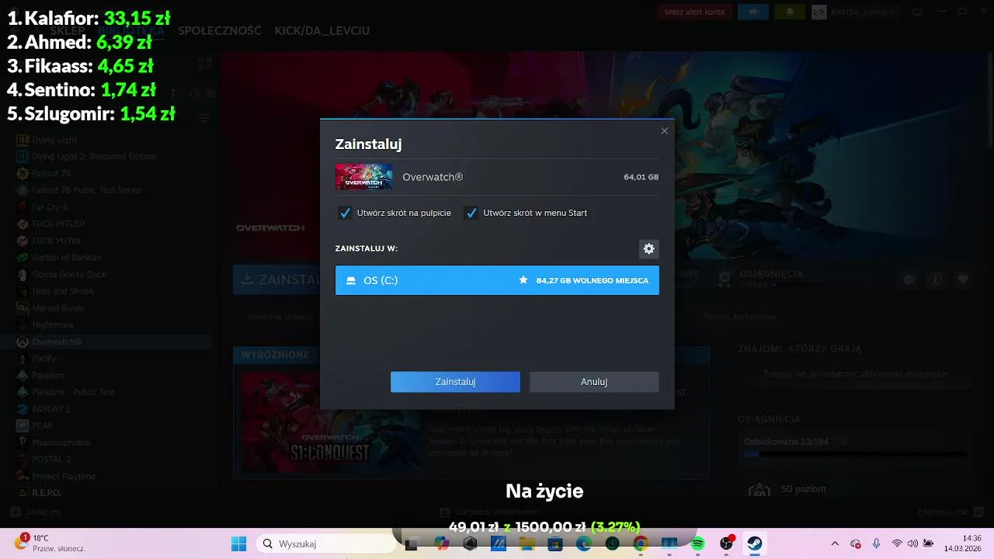Open the weather widget showing 18°C
Screen dimensions: 994x559
50,543
